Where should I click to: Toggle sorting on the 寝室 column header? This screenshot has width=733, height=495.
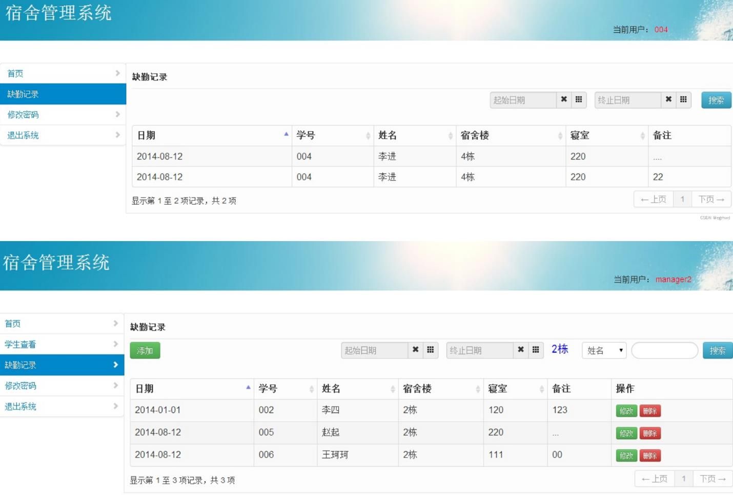coord(643,135)
